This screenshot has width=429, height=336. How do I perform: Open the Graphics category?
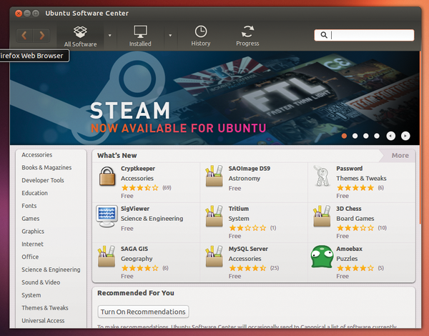point(33,231)
